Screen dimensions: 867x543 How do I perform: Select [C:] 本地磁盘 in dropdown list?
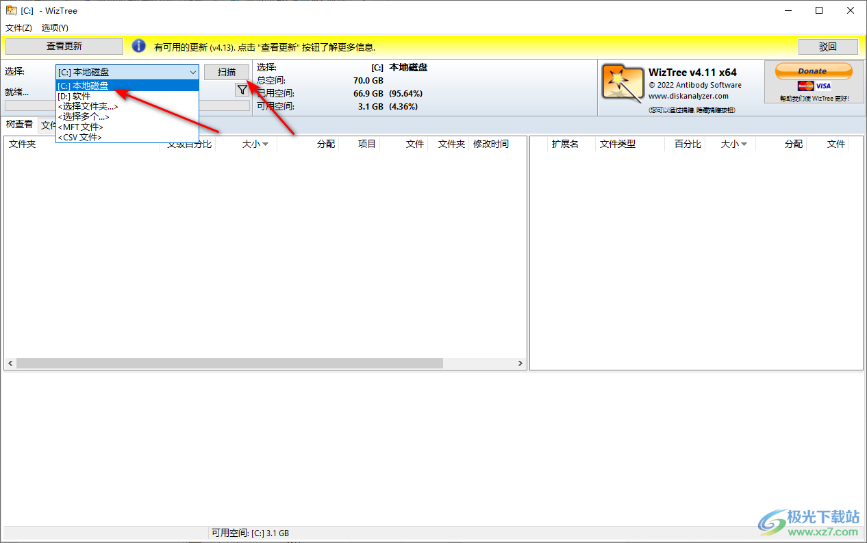pos(127,86)
